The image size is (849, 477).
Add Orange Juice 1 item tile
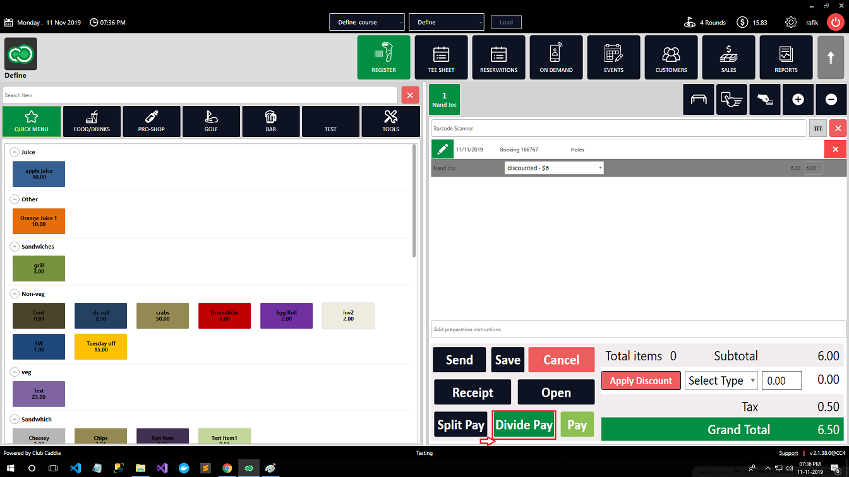[x=39, y=221]
